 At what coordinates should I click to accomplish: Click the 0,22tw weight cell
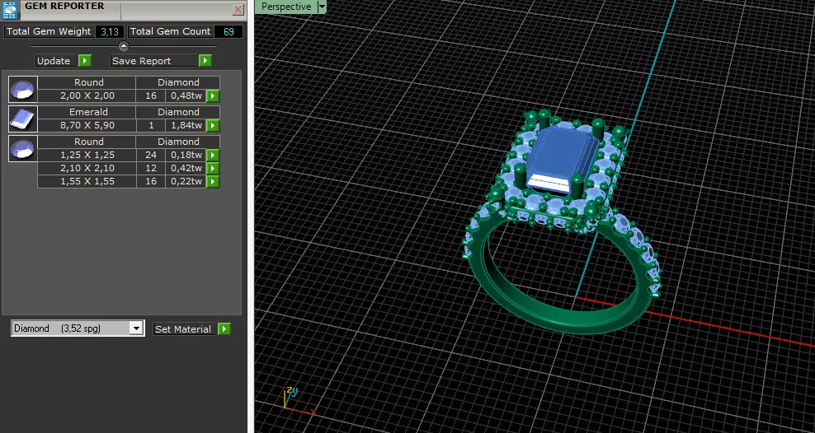186,181
